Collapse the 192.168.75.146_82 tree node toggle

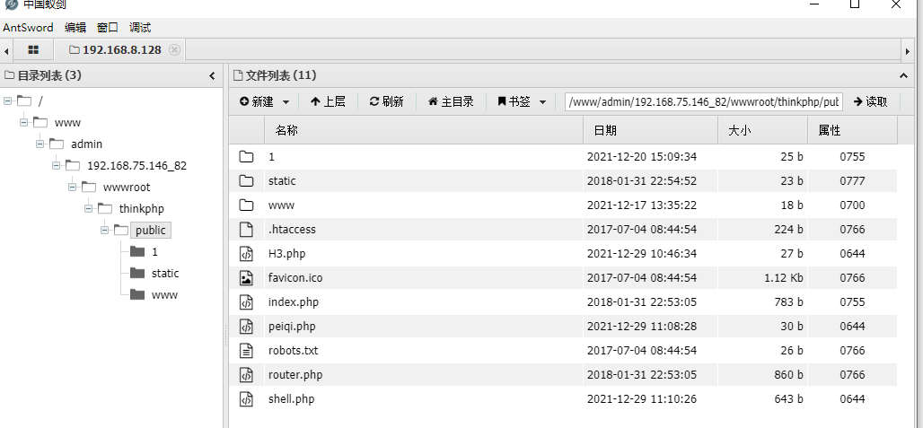point(57,166)
